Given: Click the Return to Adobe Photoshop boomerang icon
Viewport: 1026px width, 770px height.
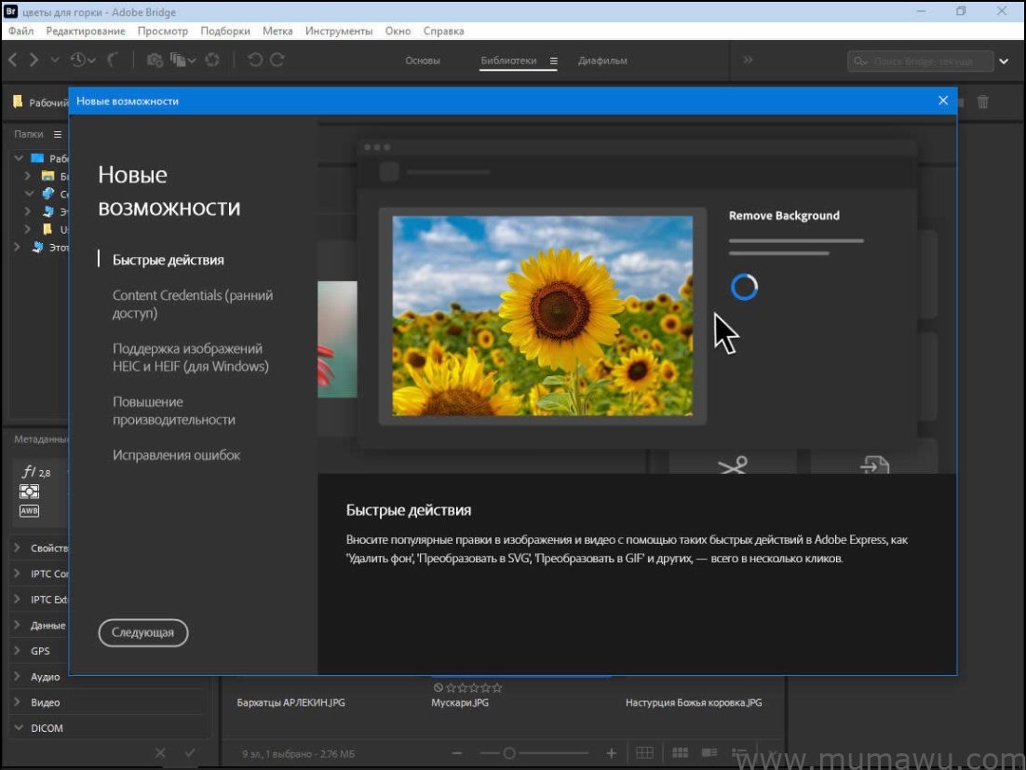Looking at the screenshot, I should coord(114,60).
